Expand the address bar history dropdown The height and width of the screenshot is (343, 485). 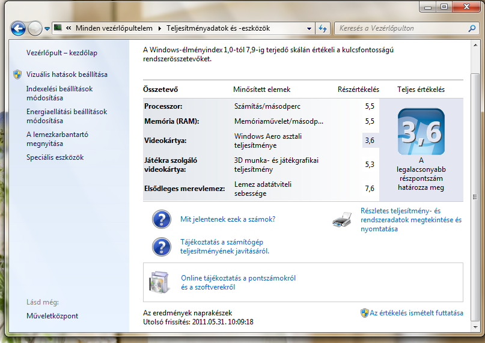[309, 28]
